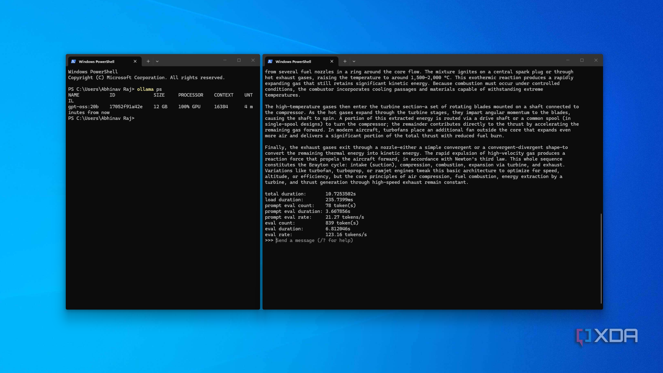Click the scrollbar in the right terminal window
This screenshot has width=663, height=373.
click(601, 258)
